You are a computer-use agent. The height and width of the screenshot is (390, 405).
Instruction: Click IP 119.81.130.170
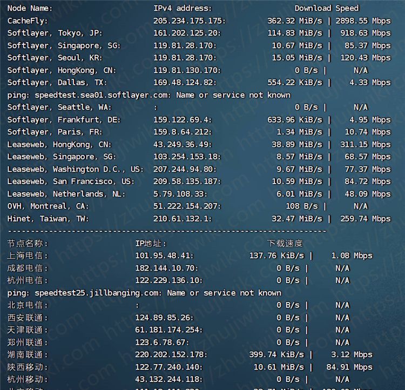click(187, 70)
